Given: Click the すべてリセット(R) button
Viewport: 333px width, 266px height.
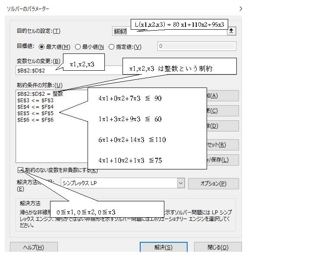Looking at the screenshot, I should (220, 145).
